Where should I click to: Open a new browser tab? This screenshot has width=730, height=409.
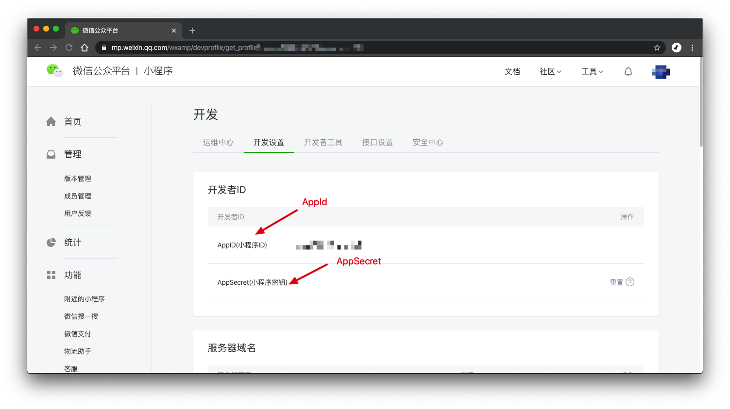(192, 31)
